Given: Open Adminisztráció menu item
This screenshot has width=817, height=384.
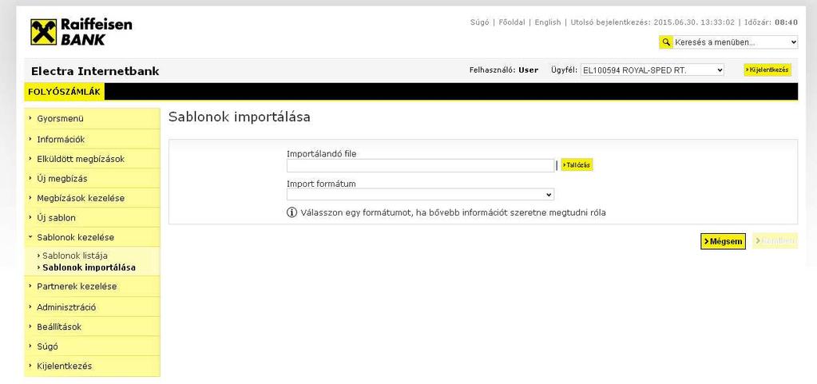Looking at the screenshot, I should point(92,307).
